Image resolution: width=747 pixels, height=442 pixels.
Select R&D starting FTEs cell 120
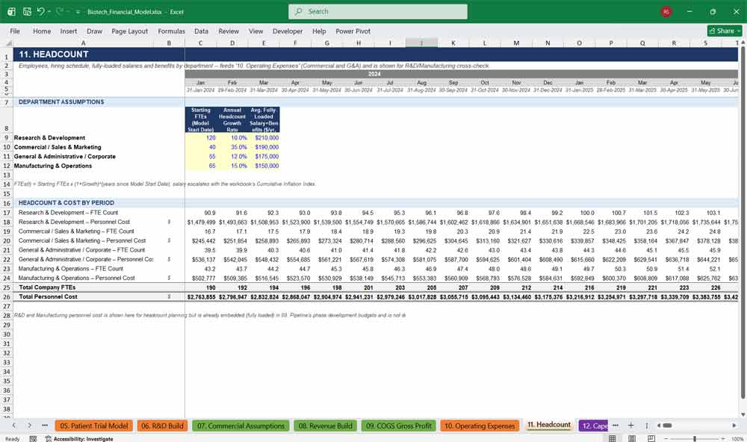pos(200,137)
